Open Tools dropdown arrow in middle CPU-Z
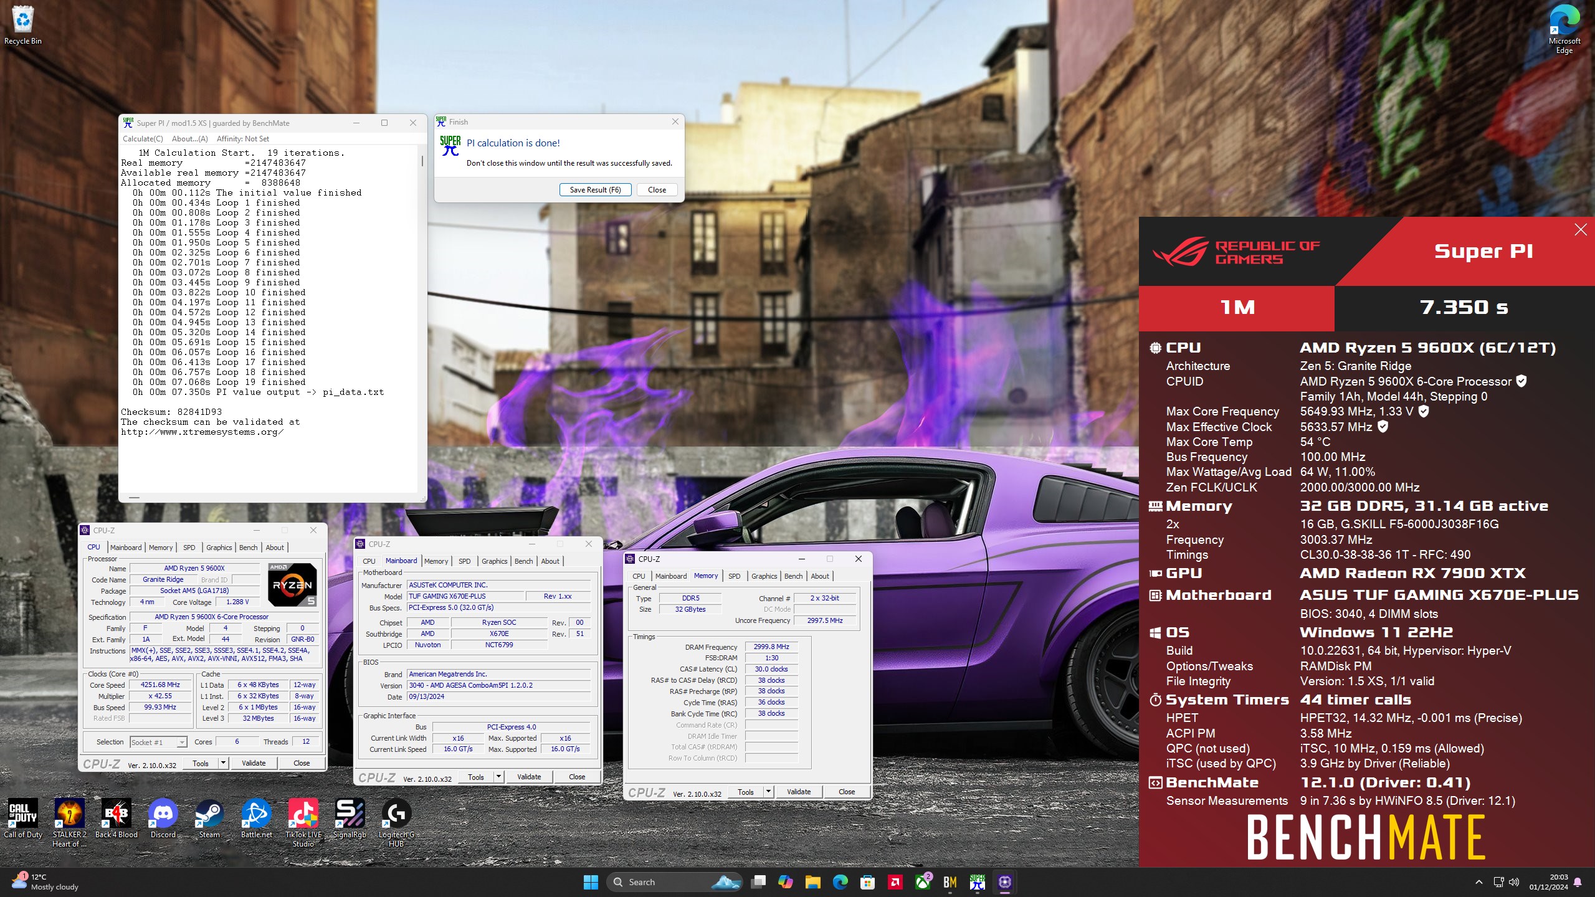Image resolution: width=1595 pixels, height=897 pixels. (498, 777)
